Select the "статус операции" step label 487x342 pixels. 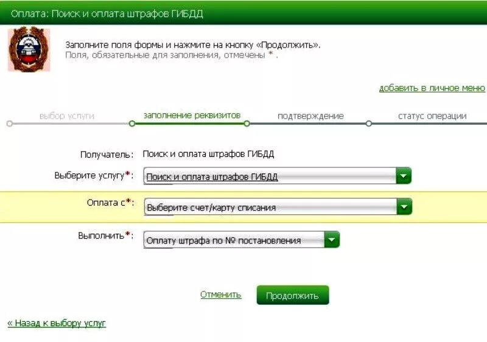pos(432,116)
